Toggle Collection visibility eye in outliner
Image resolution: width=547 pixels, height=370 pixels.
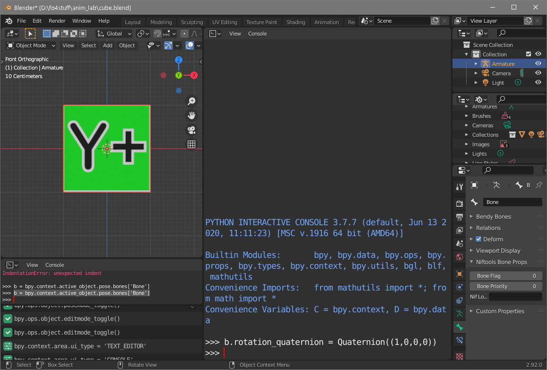click(538, 54)
